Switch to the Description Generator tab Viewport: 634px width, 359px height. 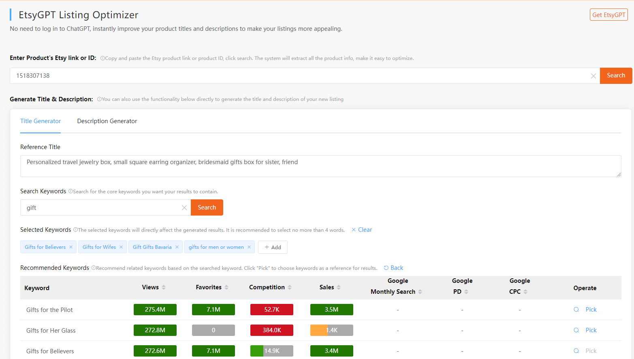tap(107, 121)
